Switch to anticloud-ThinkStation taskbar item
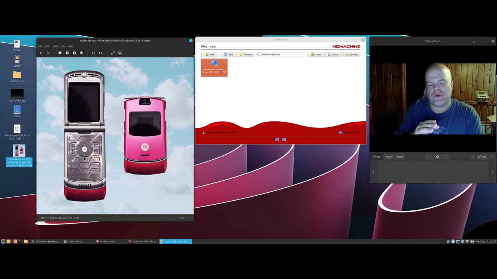 click(x=143, y=241)
